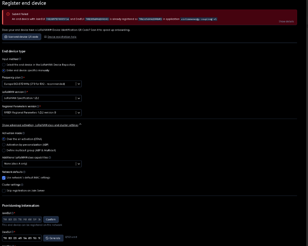Open the LoRaWAN version dropdown
Viewport: 308px width, 246px height.
tap(42, 98)
